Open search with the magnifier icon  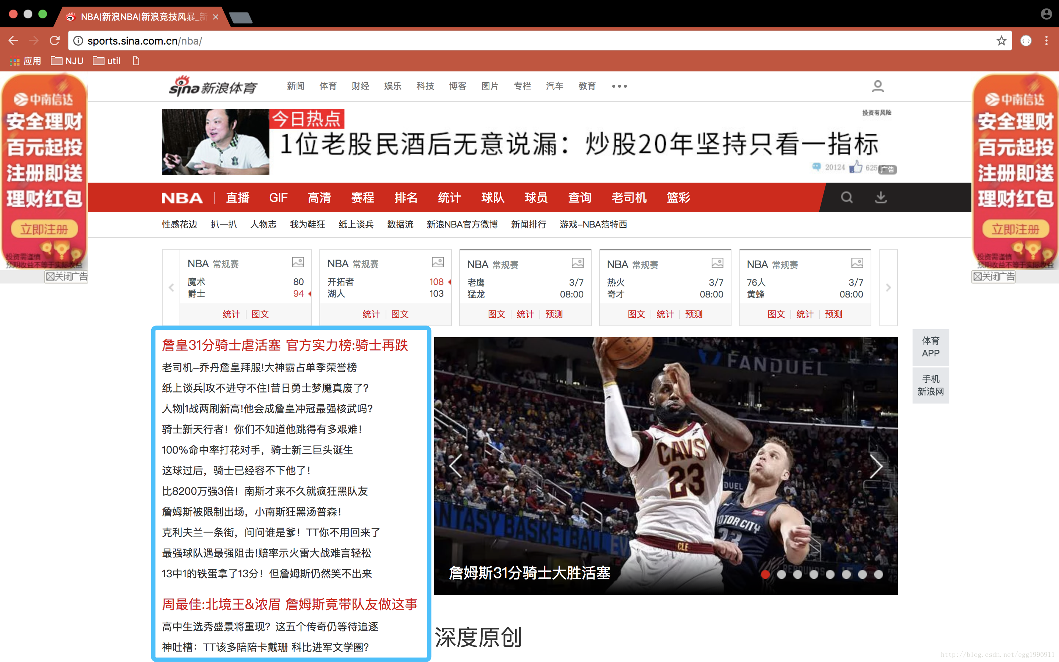coord(847,197)
